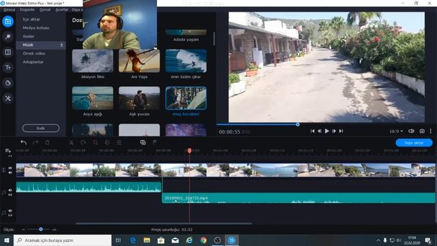Mute the video track audio
437x246 pixels.
[10, 173]
